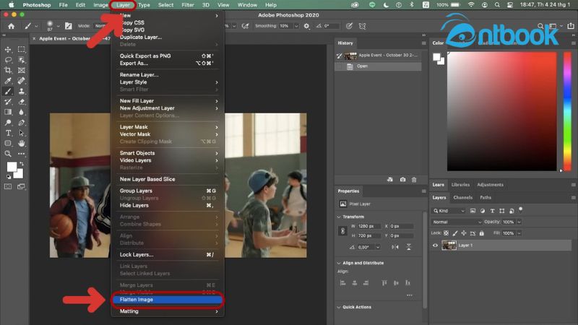Select the Layer 1 thumbnail
This screenshot has width=578, height=325.
click(449, 246)
